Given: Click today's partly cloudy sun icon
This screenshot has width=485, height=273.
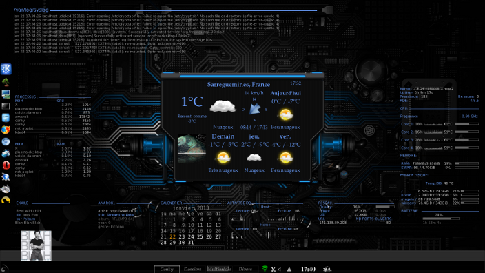Looking at the screenshot, I should (285, 114).
